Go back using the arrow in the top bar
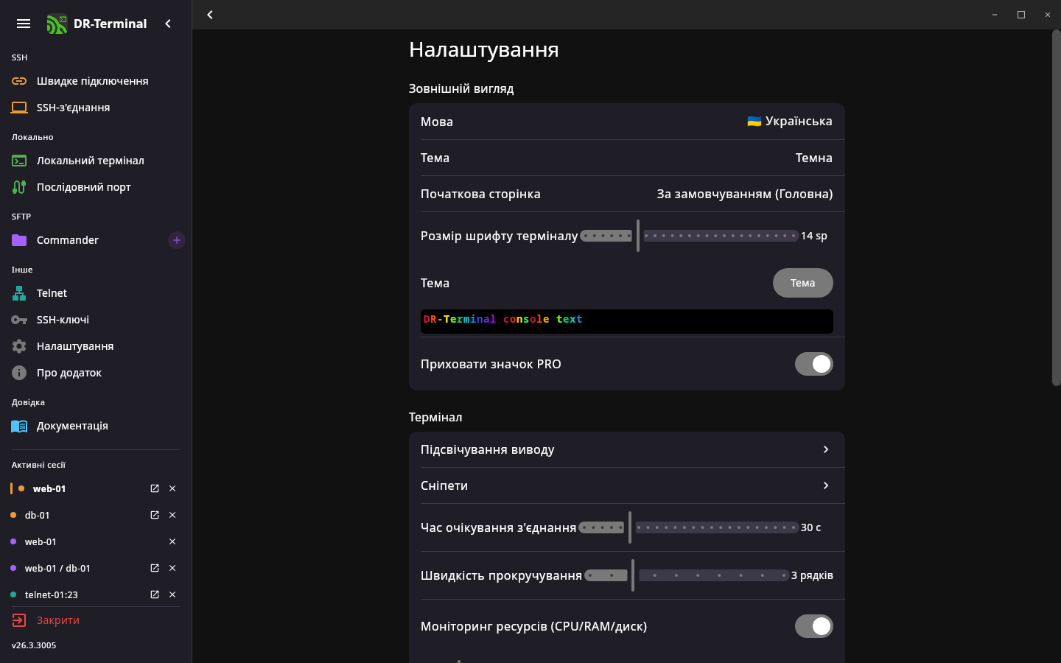This screenshot has width=1061, height=663. point(210,15)
